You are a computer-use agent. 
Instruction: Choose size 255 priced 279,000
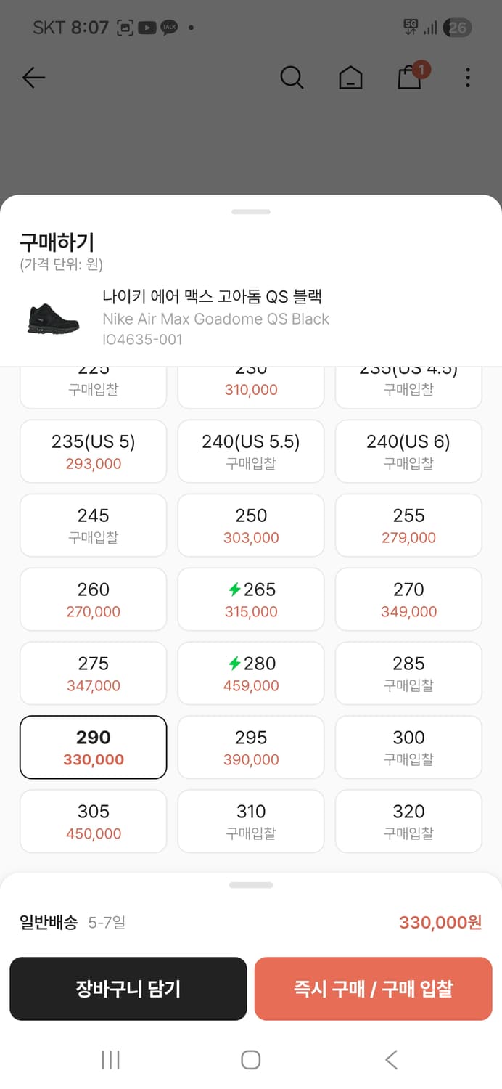tap(408, 525)
